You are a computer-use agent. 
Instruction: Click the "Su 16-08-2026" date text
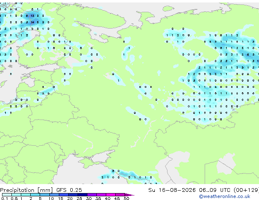pyautogui.click(x=172, y=190)
